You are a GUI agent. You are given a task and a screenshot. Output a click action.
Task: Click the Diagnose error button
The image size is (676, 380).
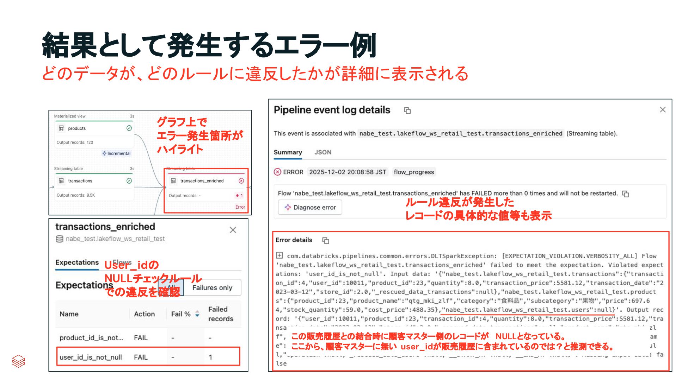pos(310,207)
